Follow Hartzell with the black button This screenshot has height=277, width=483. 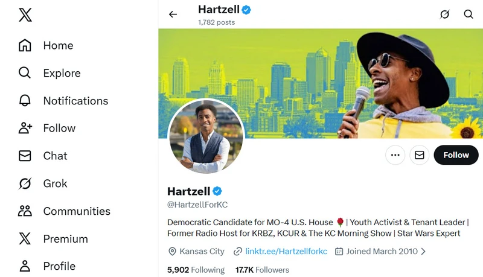pyautogui.click(x=456, y=155)
